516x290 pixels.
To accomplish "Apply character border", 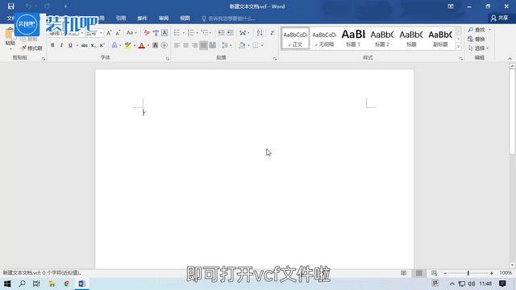I will (164, 33).
